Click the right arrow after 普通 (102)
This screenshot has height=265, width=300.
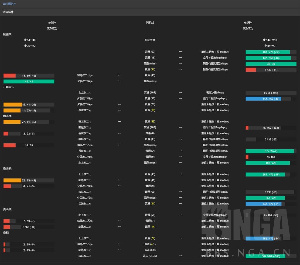point(180,93)
